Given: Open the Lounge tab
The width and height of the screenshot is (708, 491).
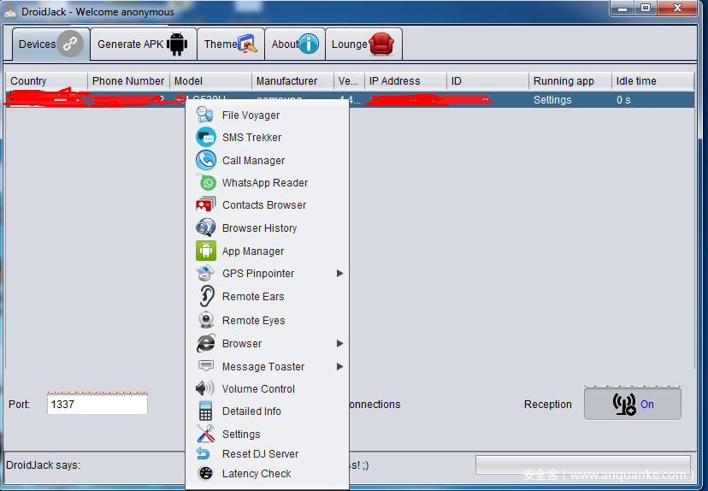Looking at the screenshot, I should pos(363,44).
